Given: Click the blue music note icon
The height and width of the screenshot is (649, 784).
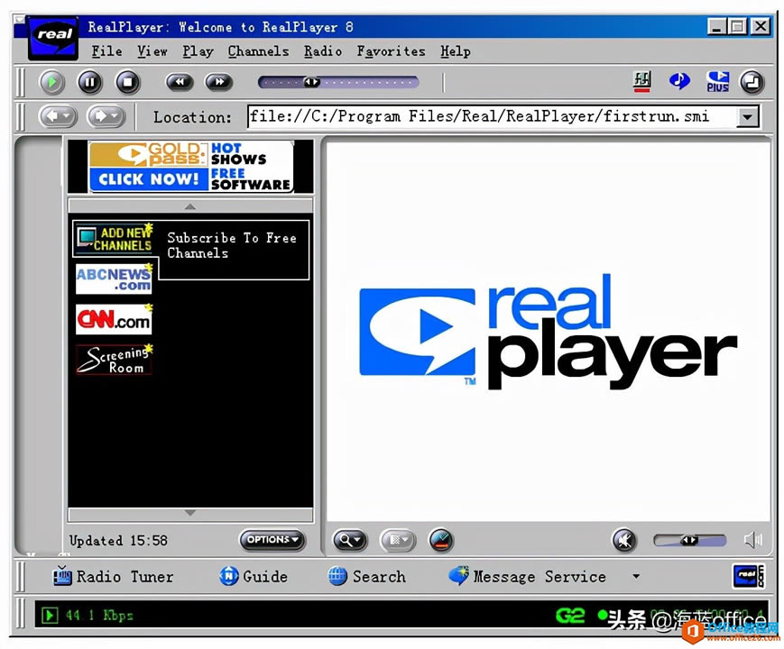Looking at the screenshot, I should point(679,81).
